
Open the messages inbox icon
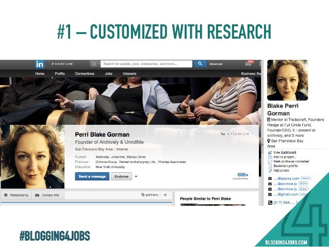coord(249,63)
